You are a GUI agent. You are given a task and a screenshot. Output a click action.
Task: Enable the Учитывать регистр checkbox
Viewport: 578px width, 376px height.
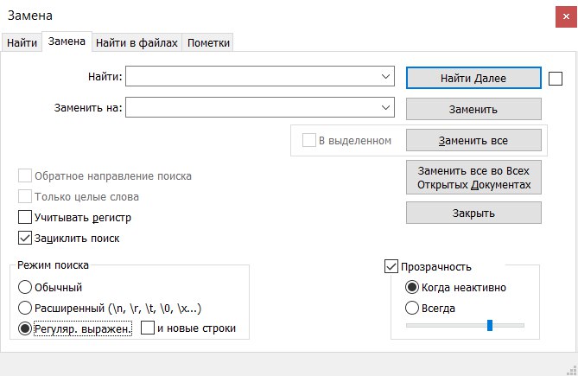(25, 218)
